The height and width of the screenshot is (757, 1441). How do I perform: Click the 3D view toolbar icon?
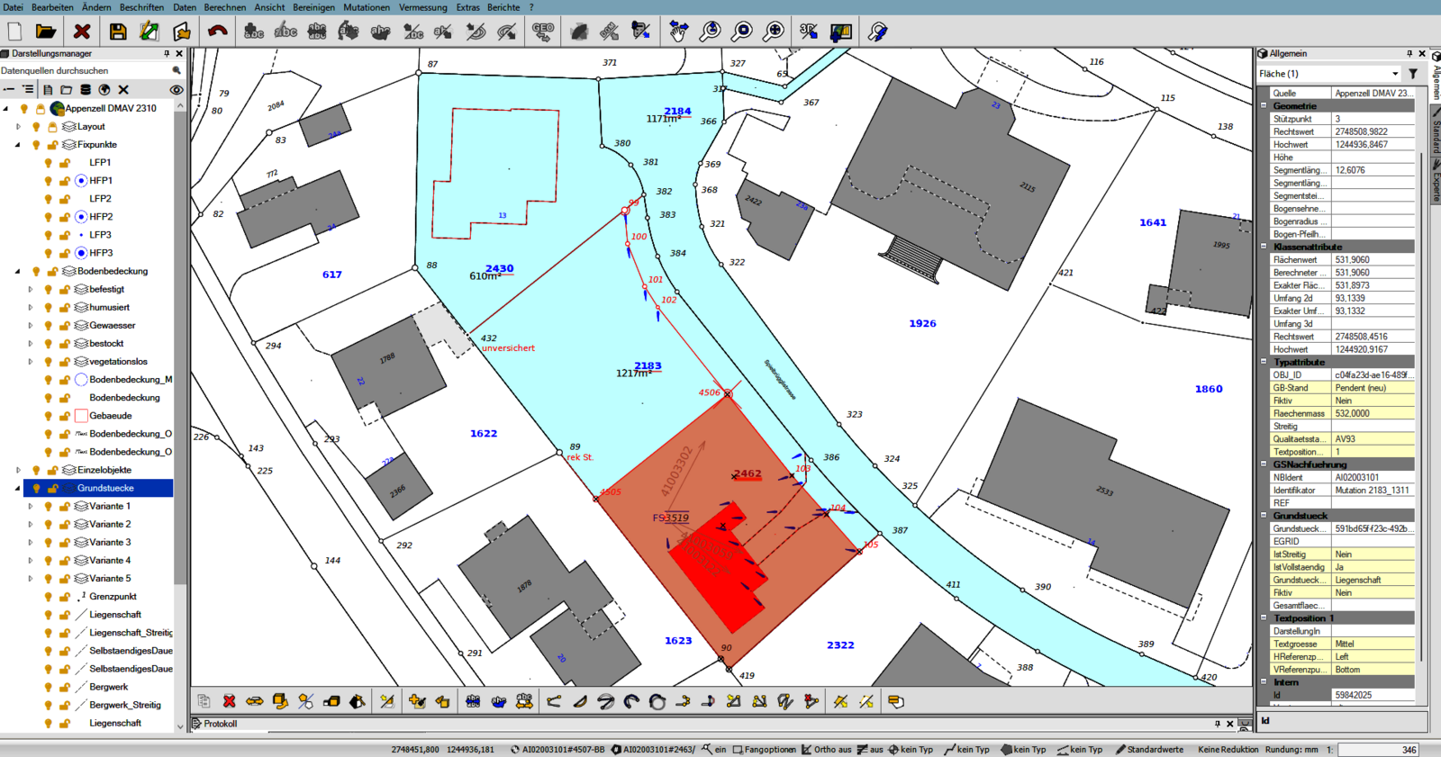(x=808, y=32)
